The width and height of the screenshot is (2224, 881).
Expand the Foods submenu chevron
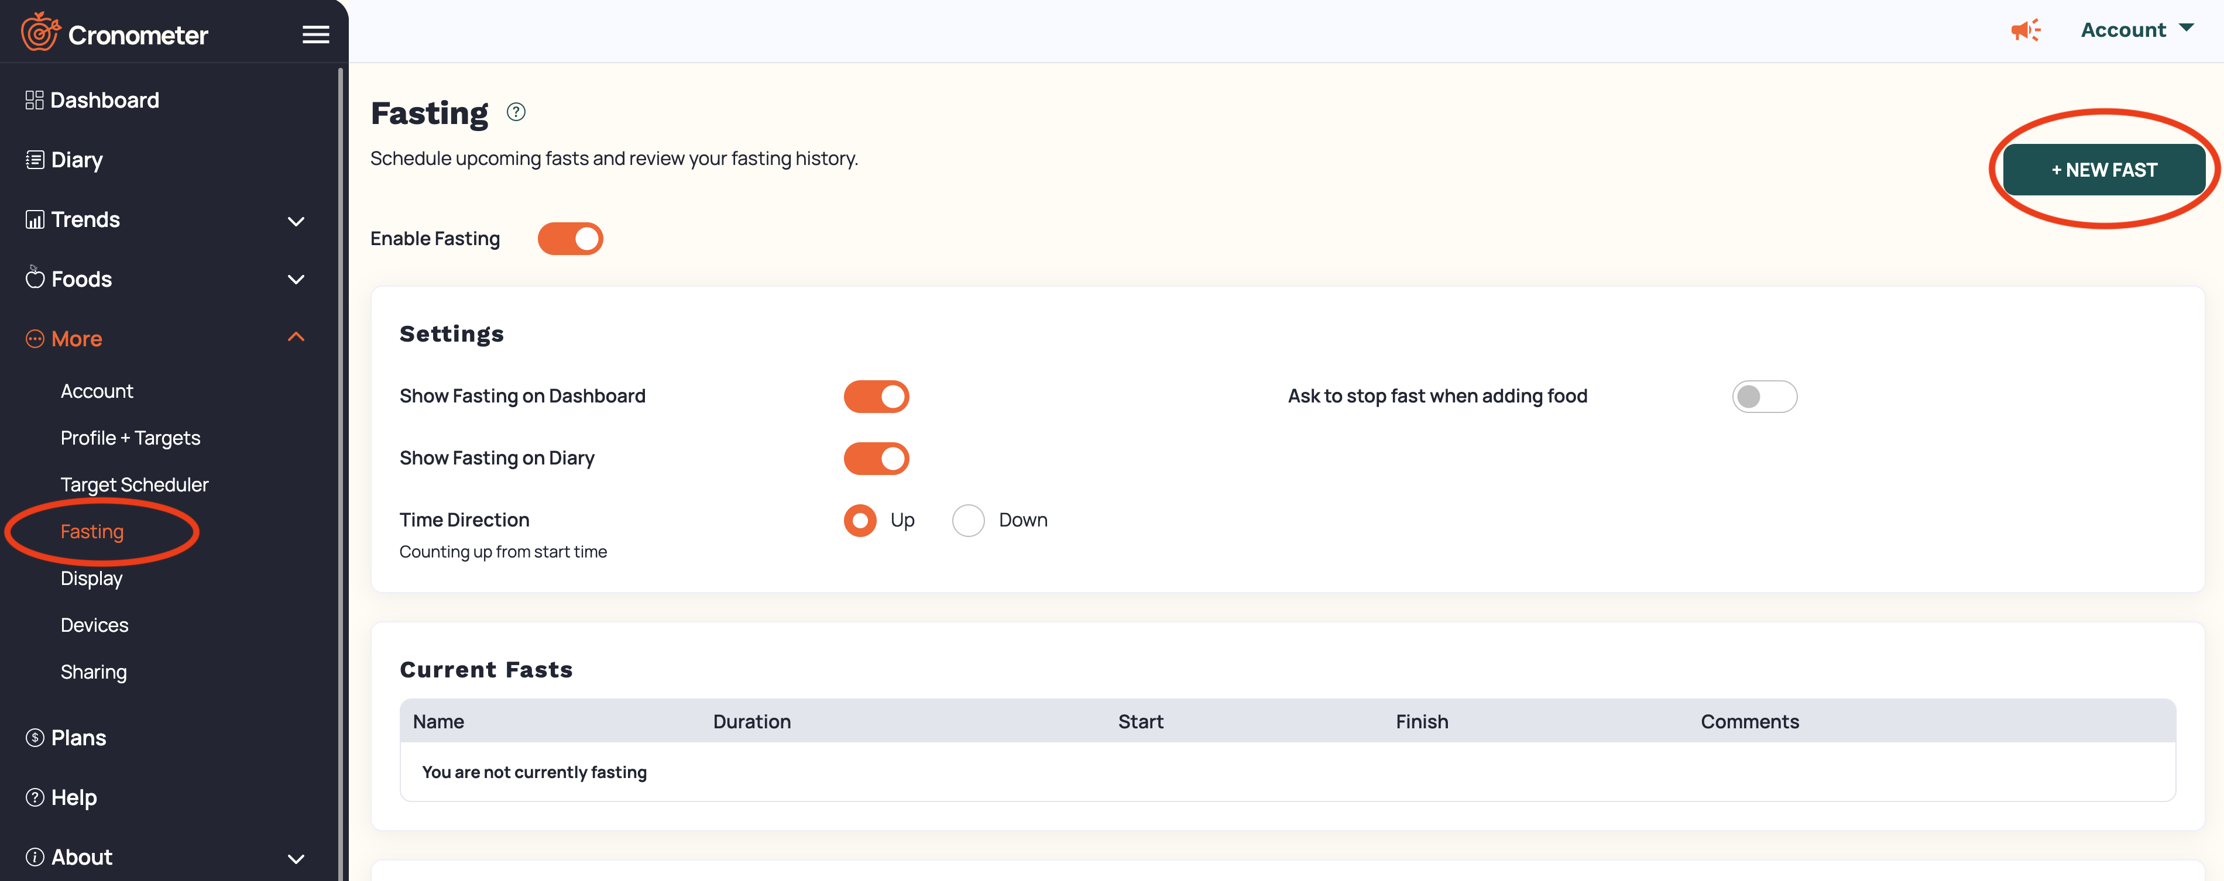pos(296,280)
